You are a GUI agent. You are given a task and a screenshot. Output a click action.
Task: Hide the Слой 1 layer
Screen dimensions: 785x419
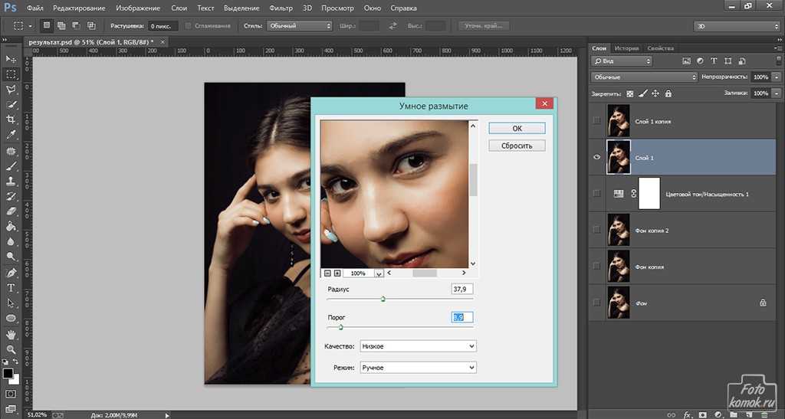point(596,157)
